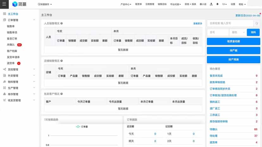Open 销售单 under 订单管理
The height and width of the screenshot is (147, 262).
[x=11, y=26]
